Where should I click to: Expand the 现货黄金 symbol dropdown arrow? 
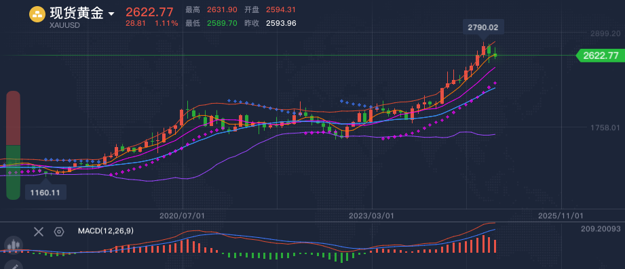111,14
